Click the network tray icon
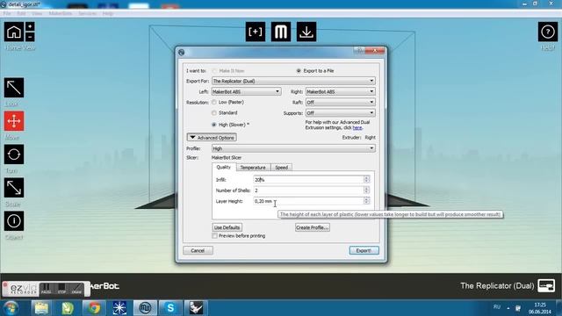Viewport: 562px width, 316px height. [x=518, y=308]
